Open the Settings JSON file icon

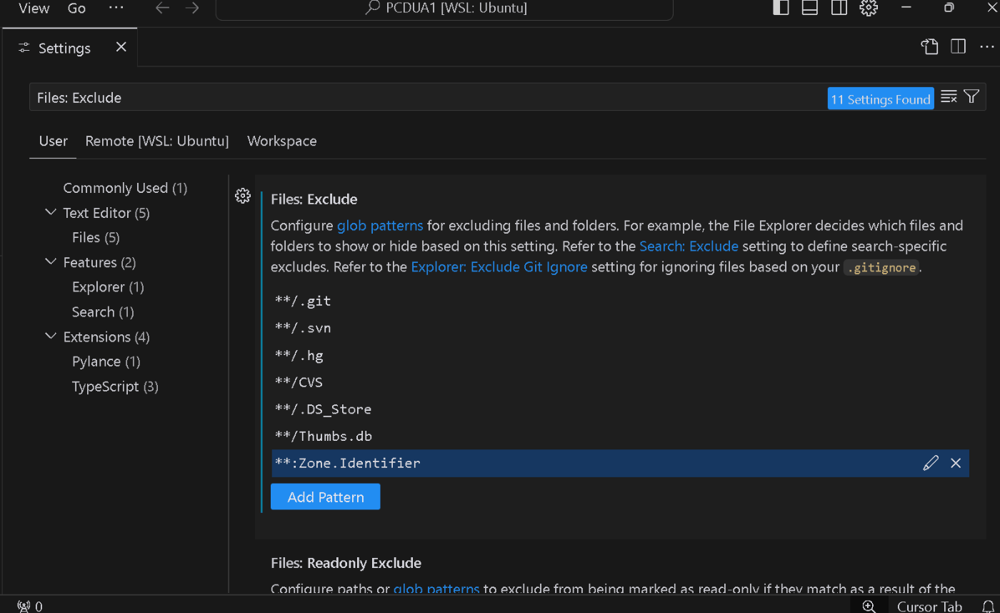coord(929,46)
